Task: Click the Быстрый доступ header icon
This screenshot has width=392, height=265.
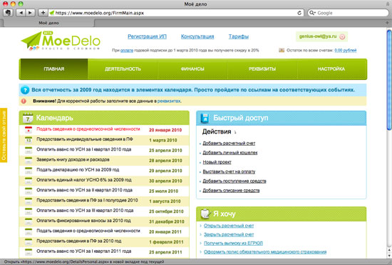Action: 205,118
